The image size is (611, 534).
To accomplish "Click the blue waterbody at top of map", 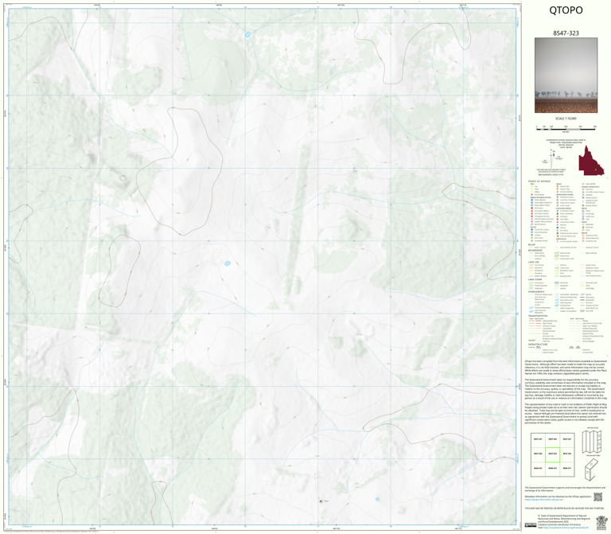I will click(247, 35).
